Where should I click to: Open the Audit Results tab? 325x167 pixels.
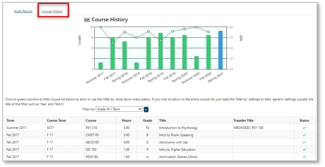click(x=23, y=12)
